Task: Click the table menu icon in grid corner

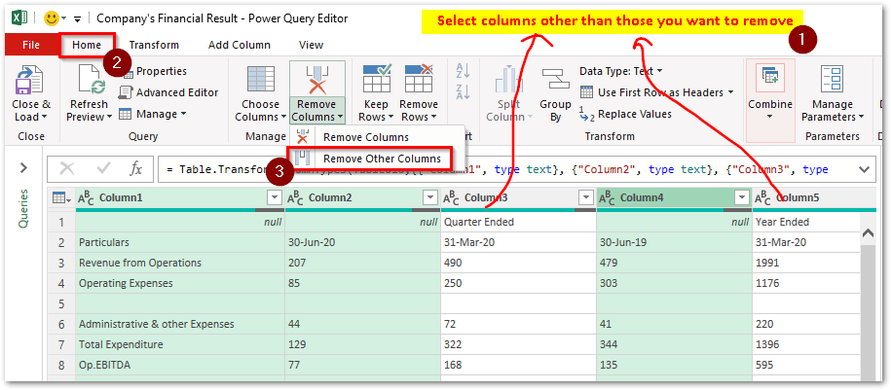Action: tap(61, 197)
